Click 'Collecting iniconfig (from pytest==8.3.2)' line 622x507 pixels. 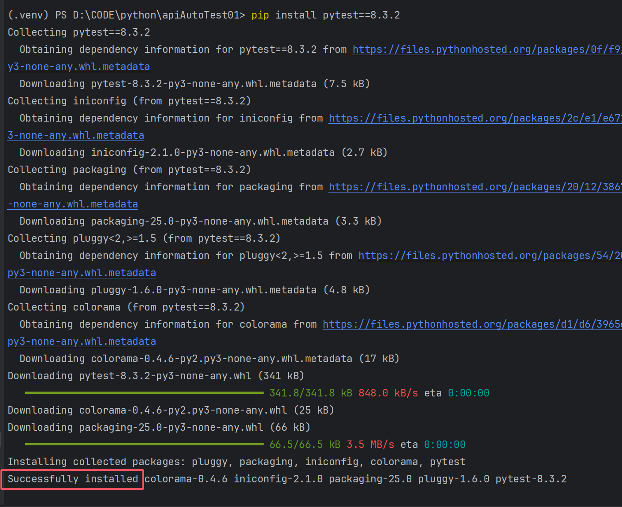[129, 101]
